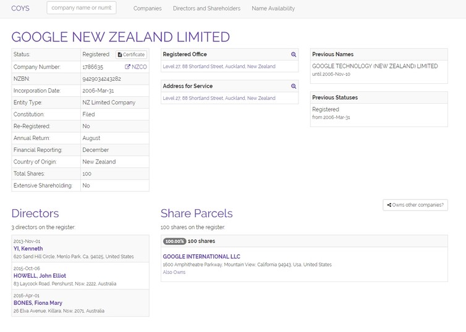Click the 100.00% share badge
The image size is (466, 332).
pyautogui.click(x=174, y=241)
